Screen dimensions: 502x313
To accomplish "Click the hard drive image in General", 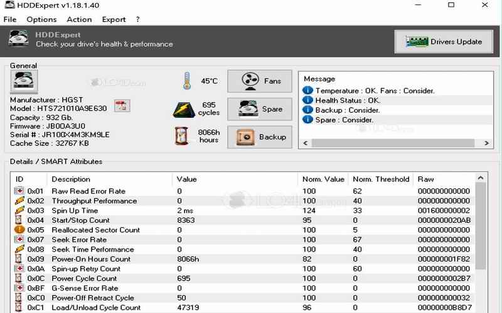I will (x=24, y=82).
